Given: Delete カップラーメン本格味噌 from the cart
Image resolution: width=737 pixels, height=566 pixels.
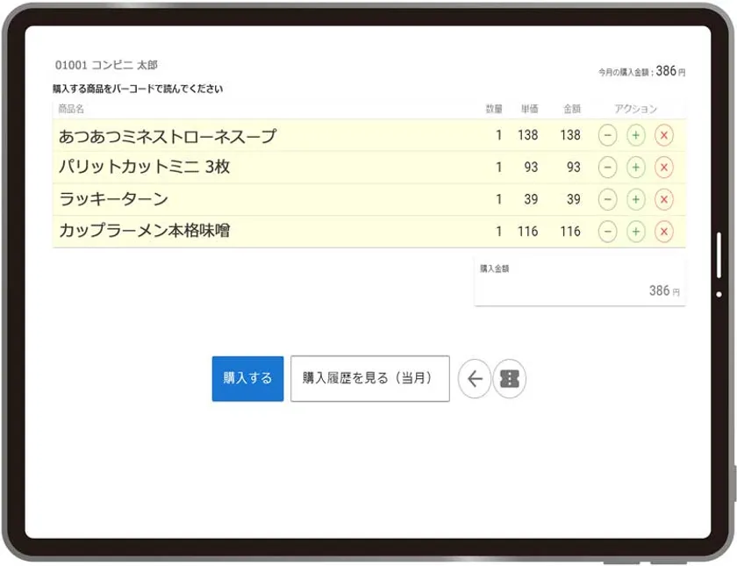Looking at the screenshot, I should (664, 232).
